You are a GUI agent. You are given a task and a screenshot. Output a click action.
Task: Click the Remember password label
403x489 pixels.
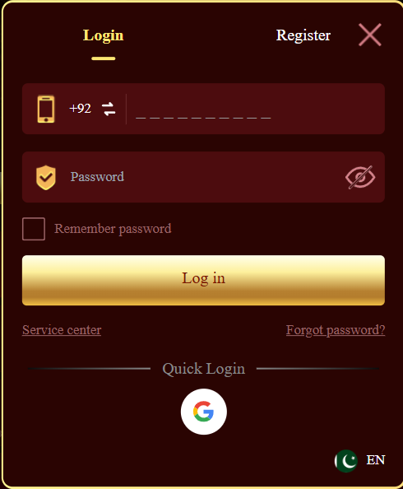[113, 229]
